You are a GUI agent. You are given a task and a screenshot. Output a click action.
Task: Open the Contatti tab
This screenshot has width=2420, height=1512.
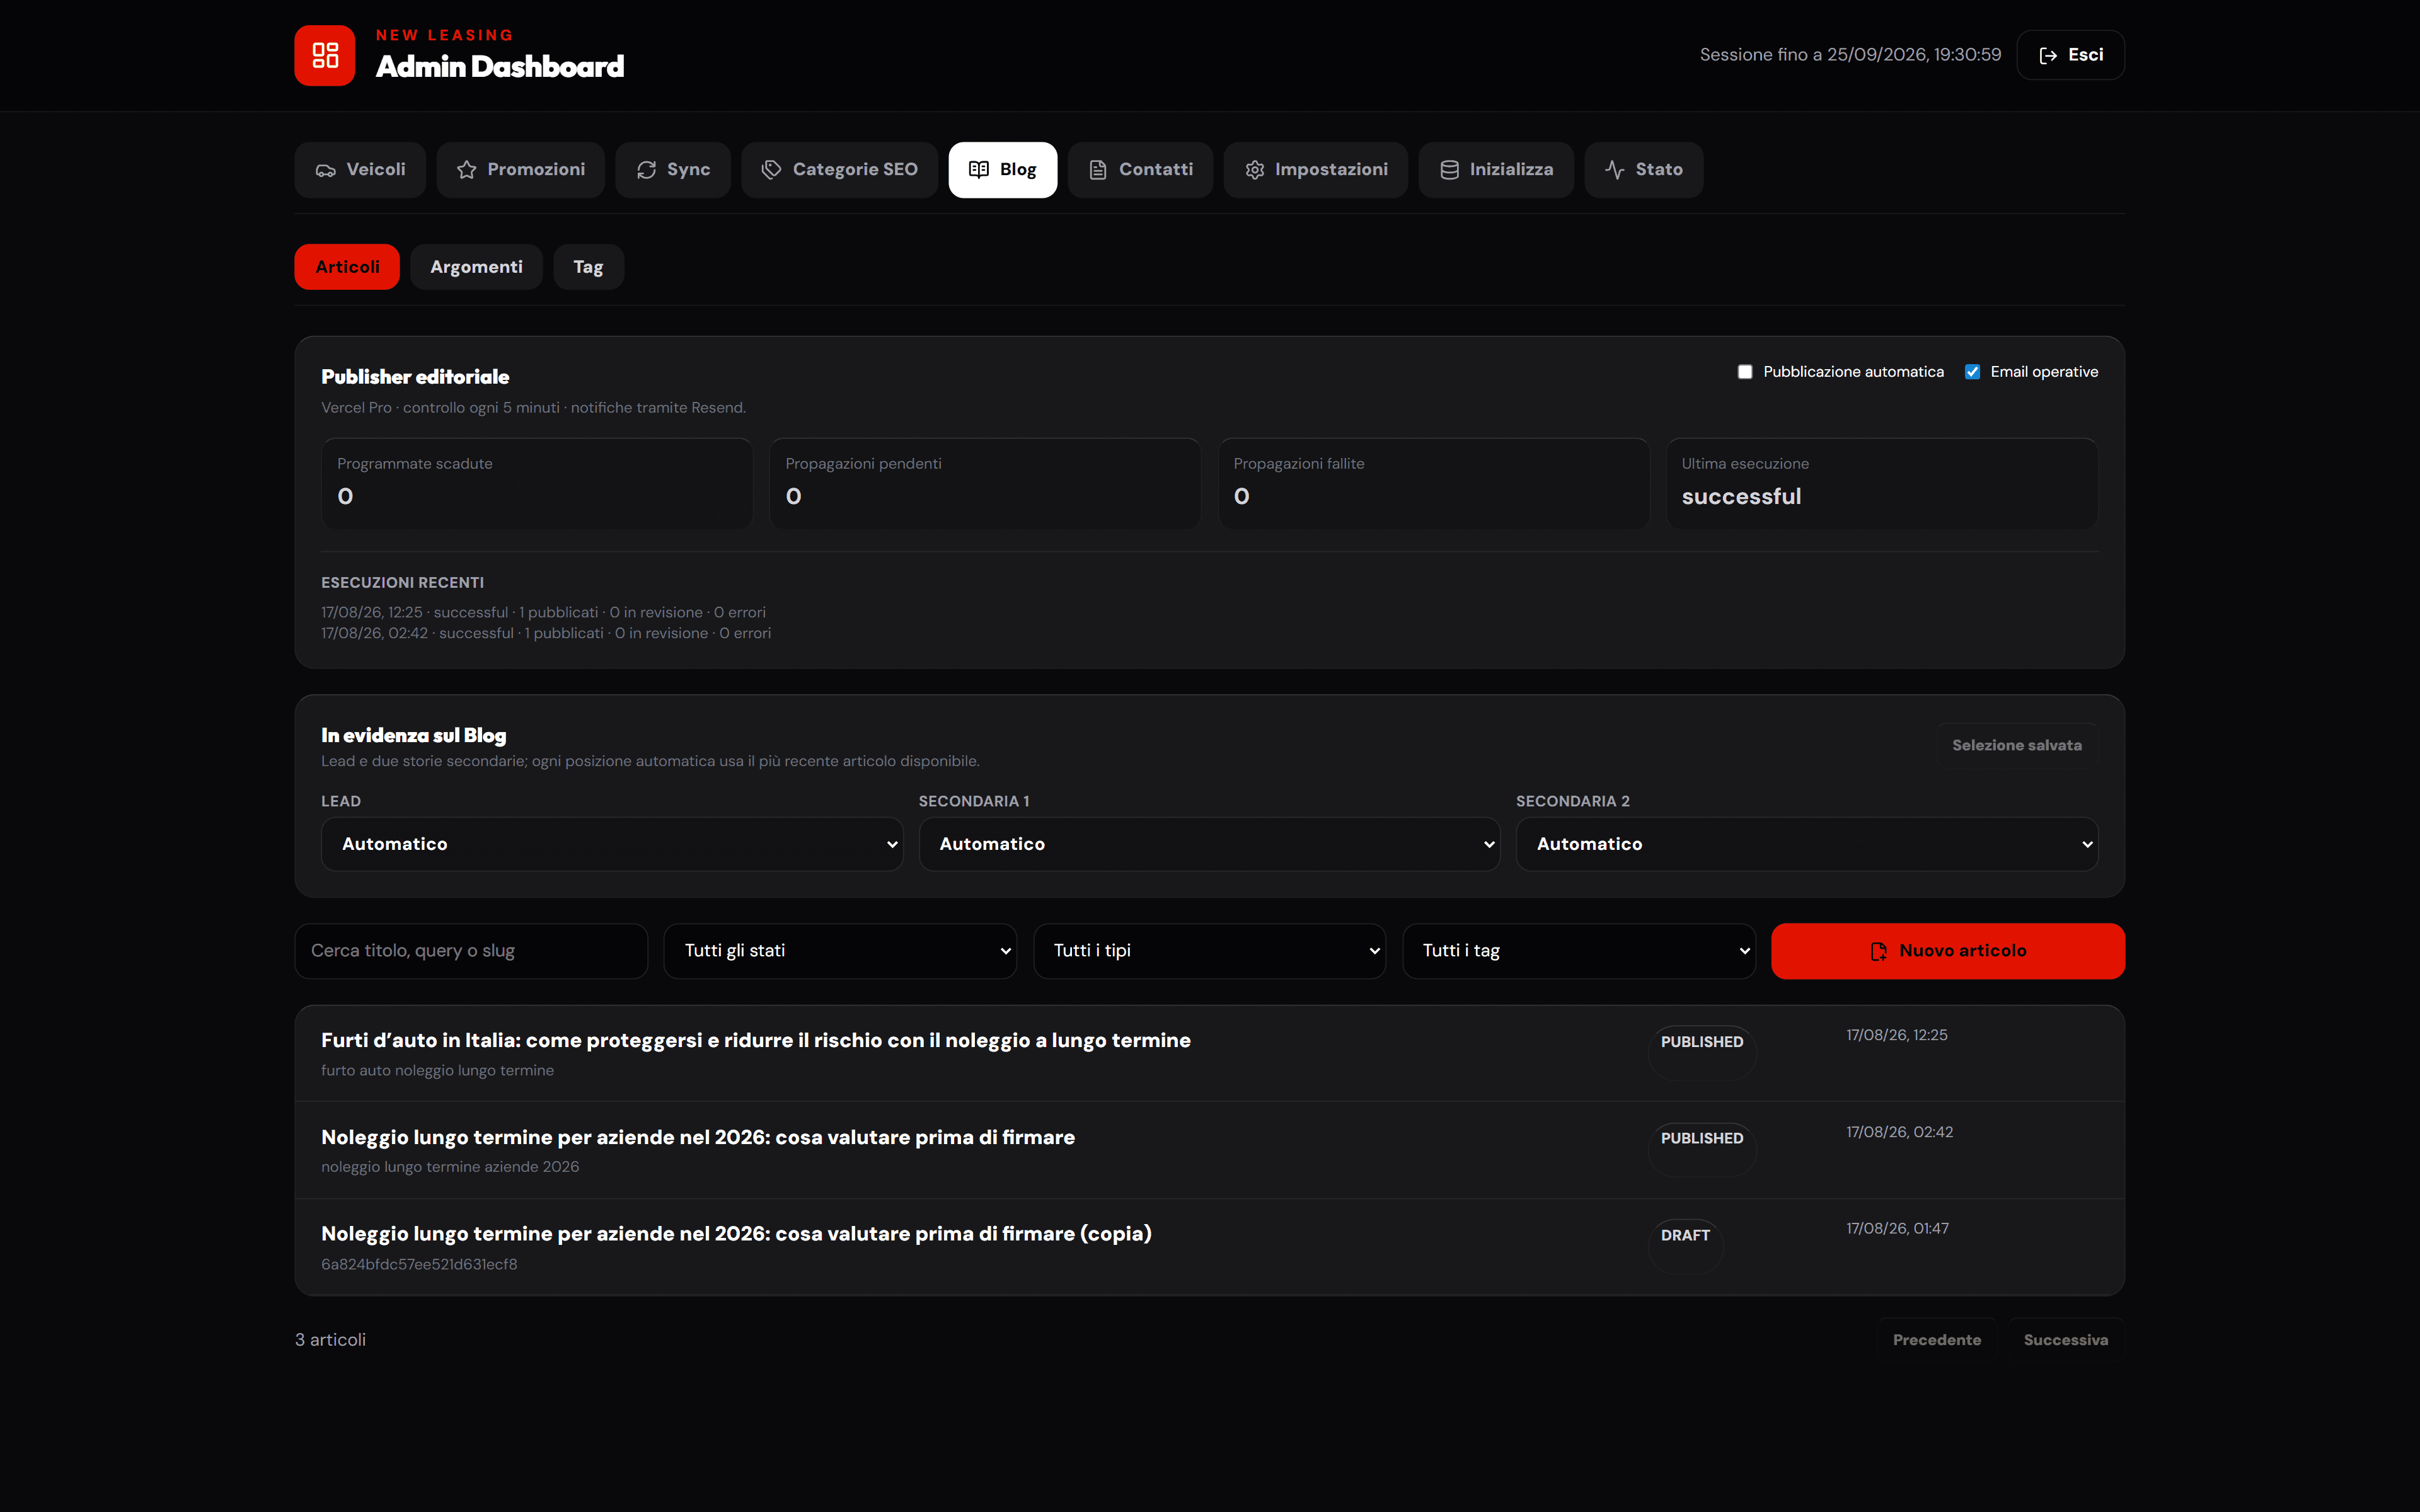coord(1140,170)
